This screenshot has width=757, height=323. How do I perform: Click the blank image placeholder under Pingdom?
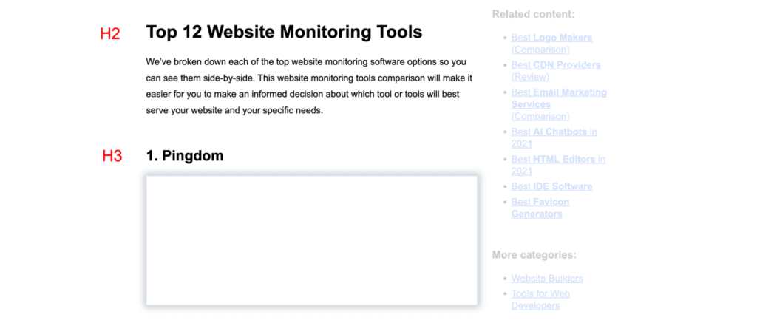click(311, 240)
